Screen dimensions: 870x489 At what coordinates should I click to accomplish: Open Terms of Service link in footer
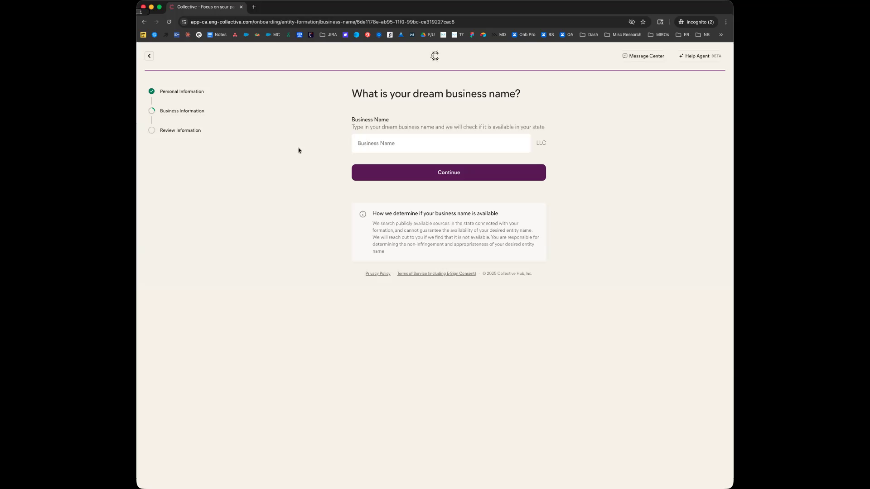[x=436, y=273]
